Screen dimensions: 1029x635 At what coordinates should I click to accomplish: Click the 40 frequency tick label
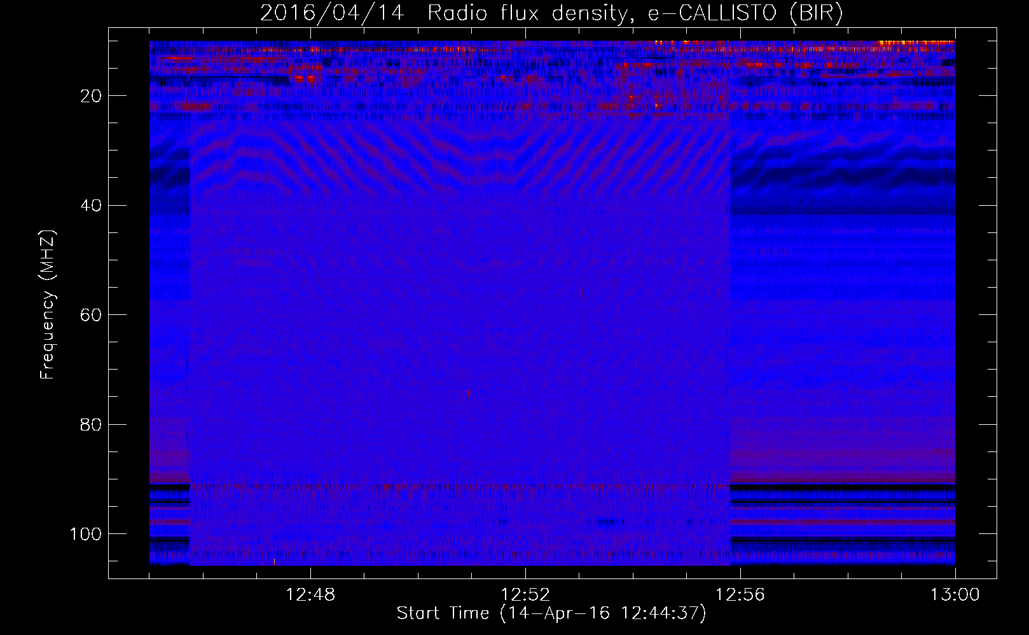point(92,205)
